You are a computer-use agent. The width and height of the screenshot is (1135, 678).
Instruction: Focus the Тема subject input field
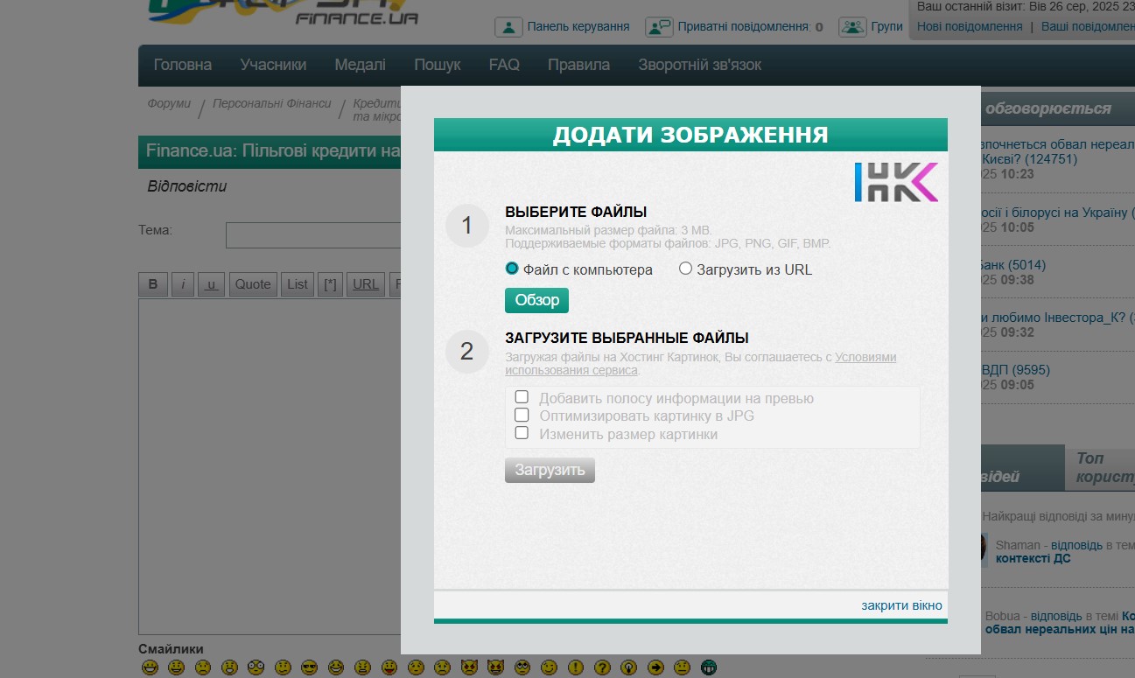point(313,235)
